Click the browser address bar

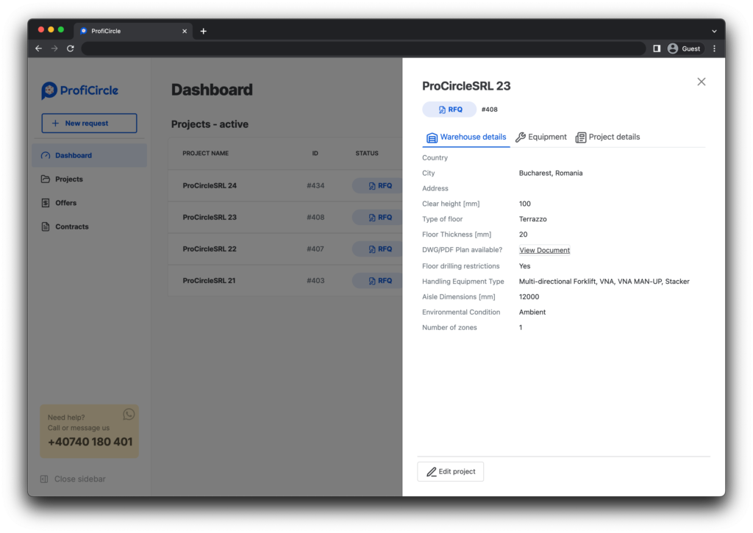[x=363, y=49]
